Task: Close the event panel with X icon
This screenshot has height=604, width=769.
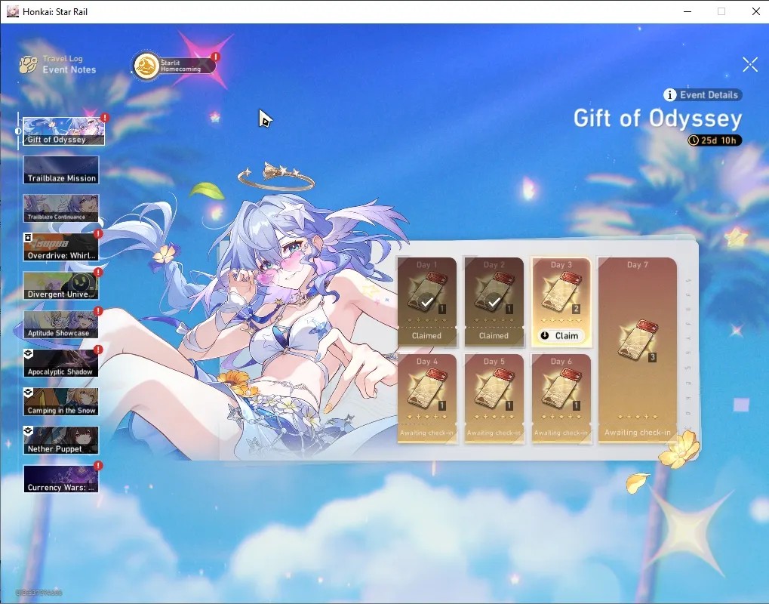Action: point(750,64)
